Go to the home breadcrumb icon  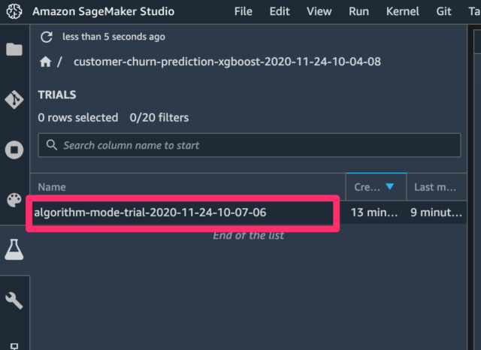(45, 62)
